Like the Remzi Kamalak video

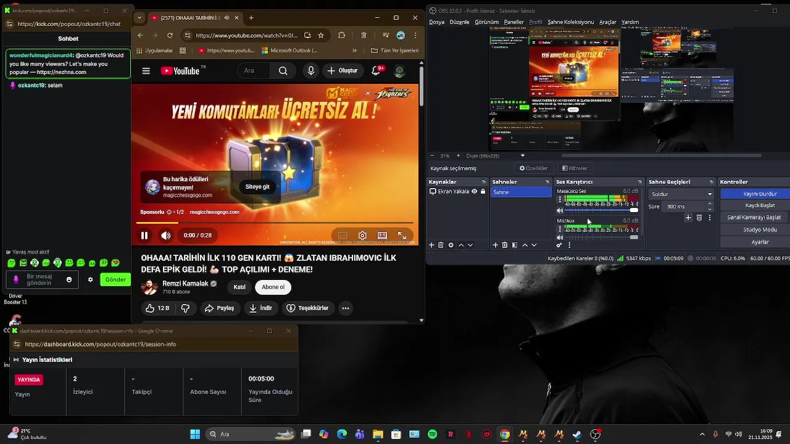156,308
